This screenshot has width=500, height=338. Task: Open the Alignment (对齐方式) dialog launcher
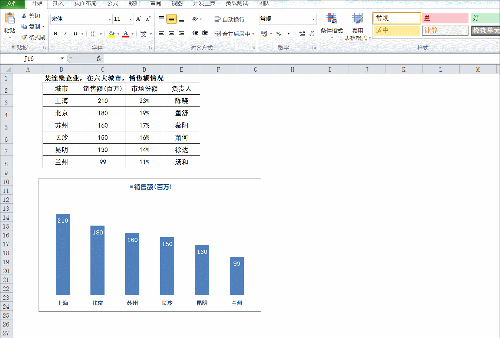click(254, 47)
